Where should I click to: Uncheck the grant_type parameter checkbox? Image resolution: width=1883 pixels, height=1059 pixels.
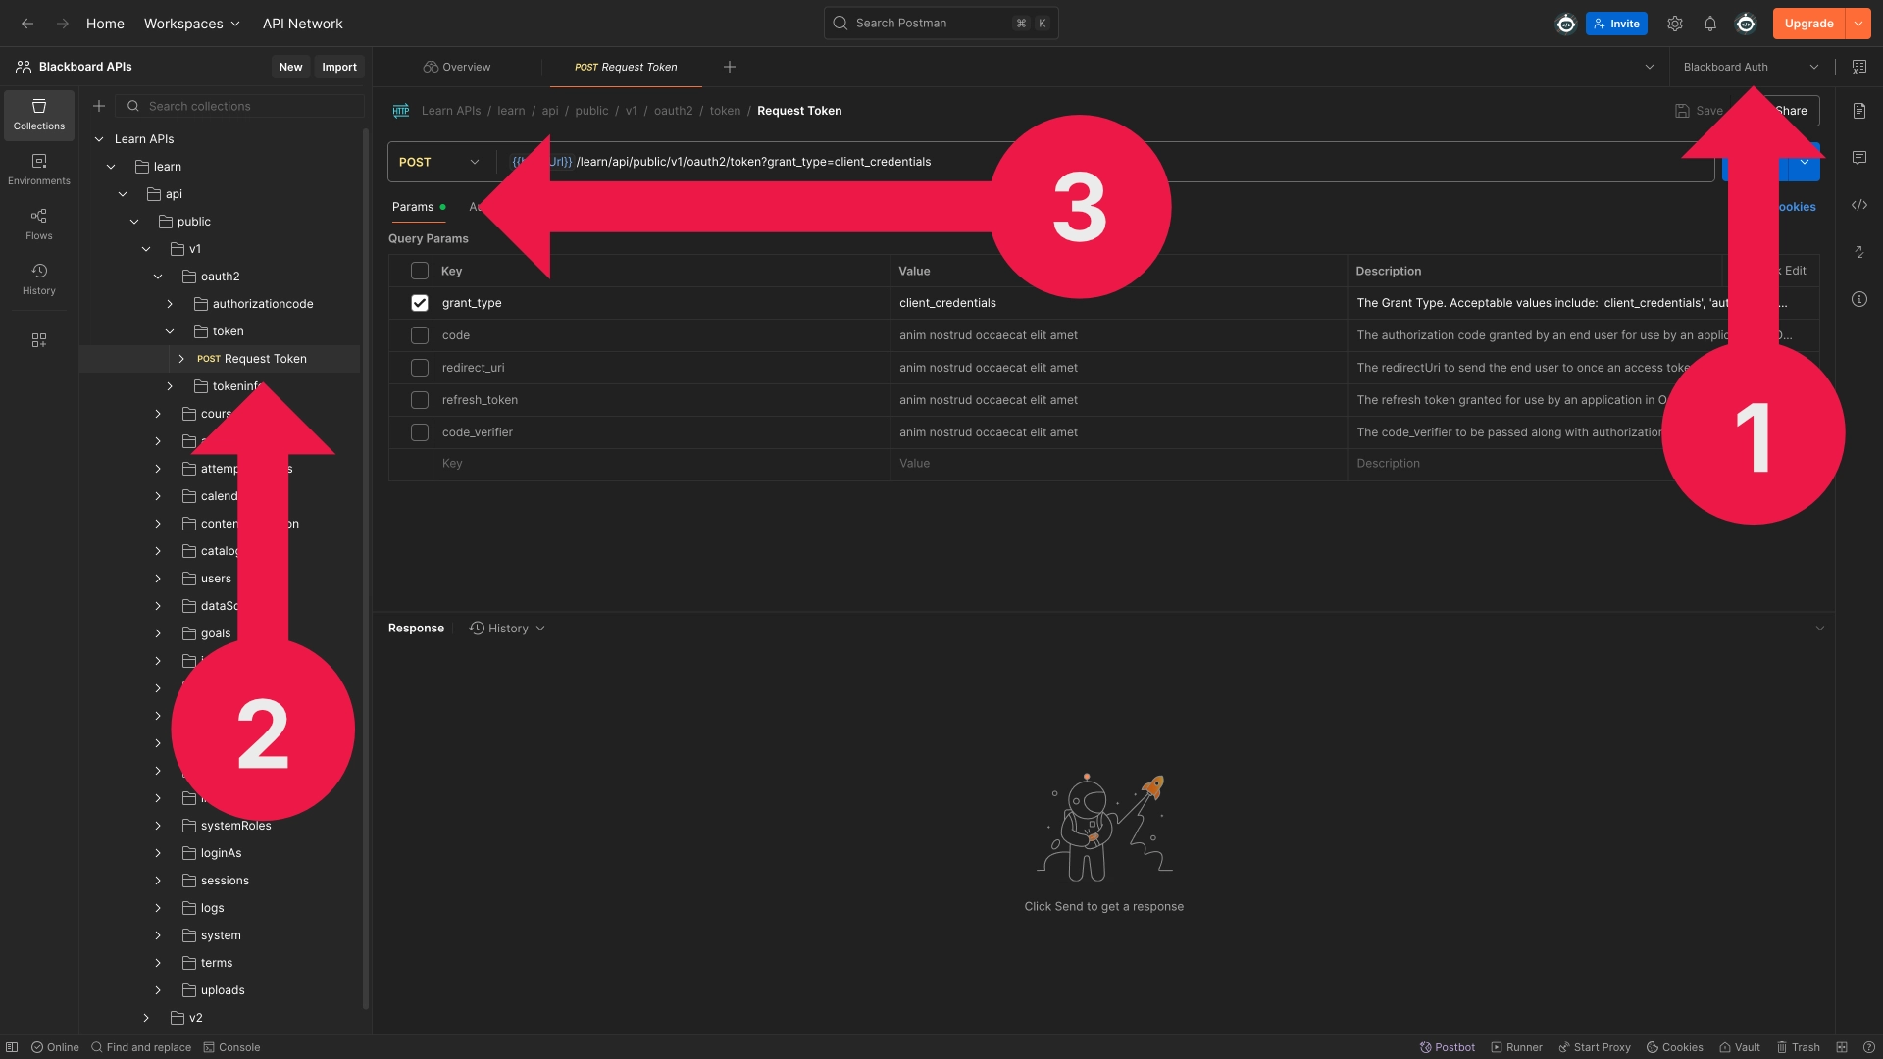420,303
